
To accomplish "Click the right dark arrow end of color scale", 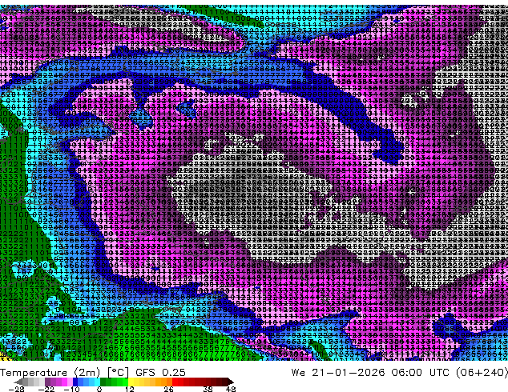I will (231, 382).
